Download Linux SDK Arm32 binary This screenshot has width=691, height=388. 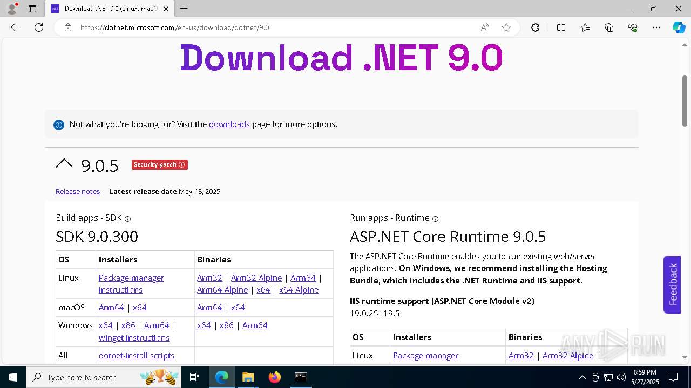click(209, 278)
